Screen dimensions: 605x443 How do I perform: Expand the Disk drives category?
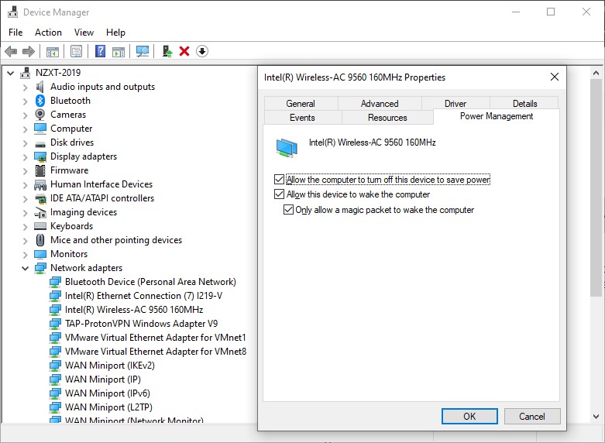tap(25, 143)
